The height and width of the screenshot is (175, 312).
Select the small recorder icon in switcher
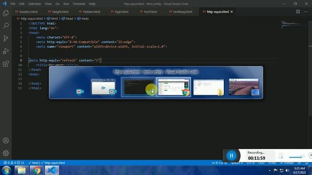(x=79, y=92)
